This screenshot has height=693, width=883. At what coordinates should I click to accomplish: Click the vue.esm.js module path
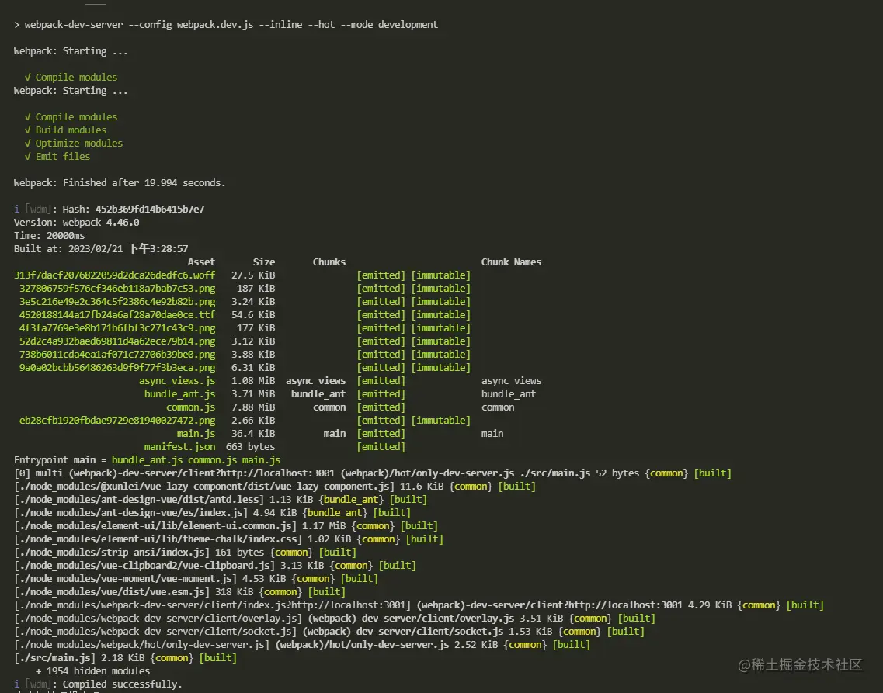click(111, 592)
